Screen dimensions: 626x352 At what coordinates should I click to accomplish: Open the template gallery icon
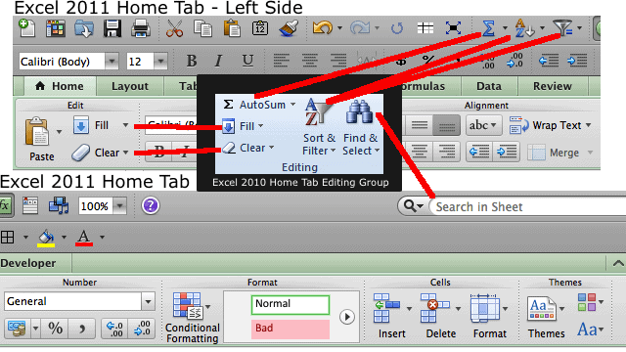pyautogui.click(x=56, y=28)
